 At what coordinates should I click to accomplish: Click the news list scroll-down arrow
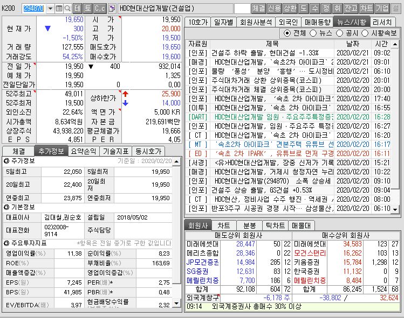click(x=395, y=209)
